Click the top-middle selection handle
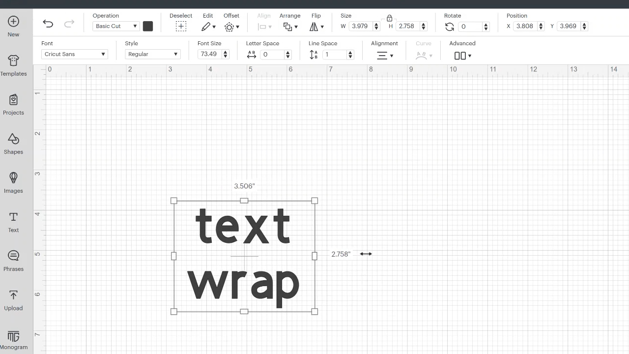This screenshot has height=354, width=629. point(244,201)
